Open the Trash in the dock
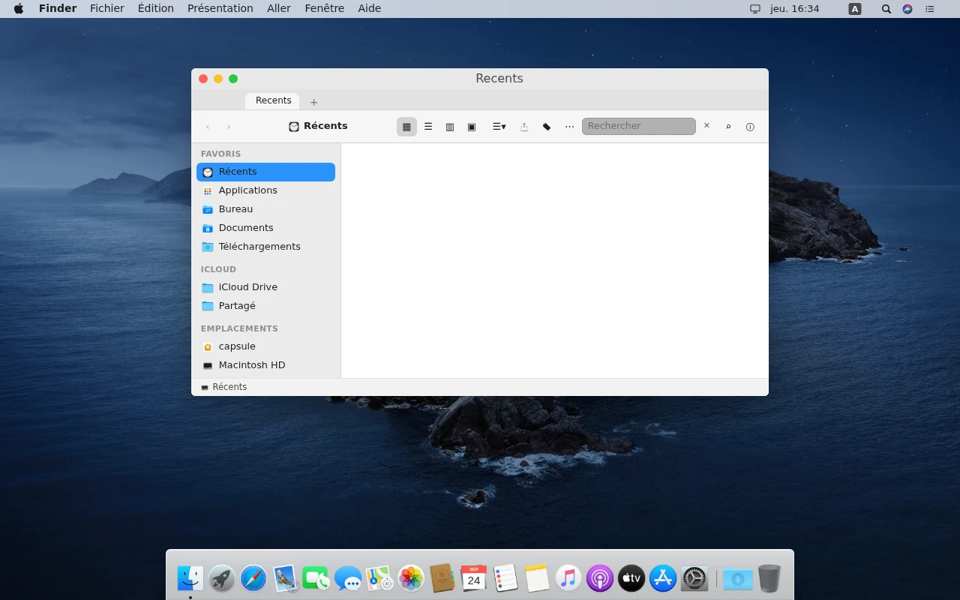The width and height of the screenshot is (960, 600). pos(769,578)
